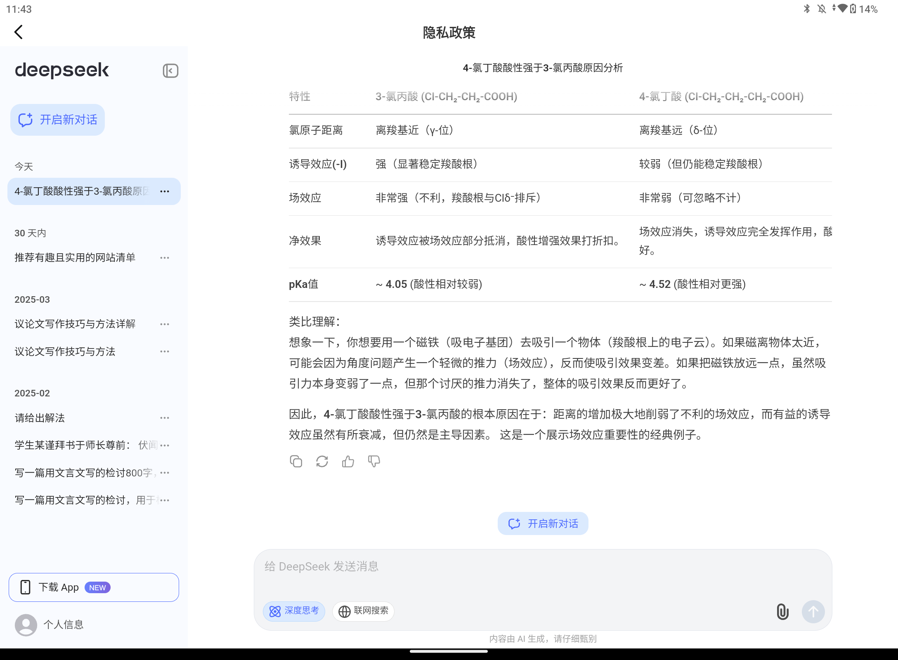Click the 4-氯丁酸 column header
The height and width of the screenshot is (660, 898).
(x=721, y=97)
